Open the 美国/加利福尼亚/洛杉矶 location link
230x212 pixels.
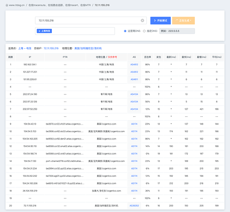pos(88,48)
